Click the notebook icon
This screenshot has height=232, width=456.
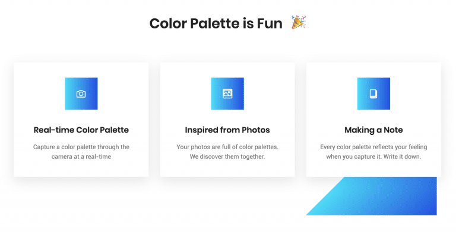click(373, 94)
